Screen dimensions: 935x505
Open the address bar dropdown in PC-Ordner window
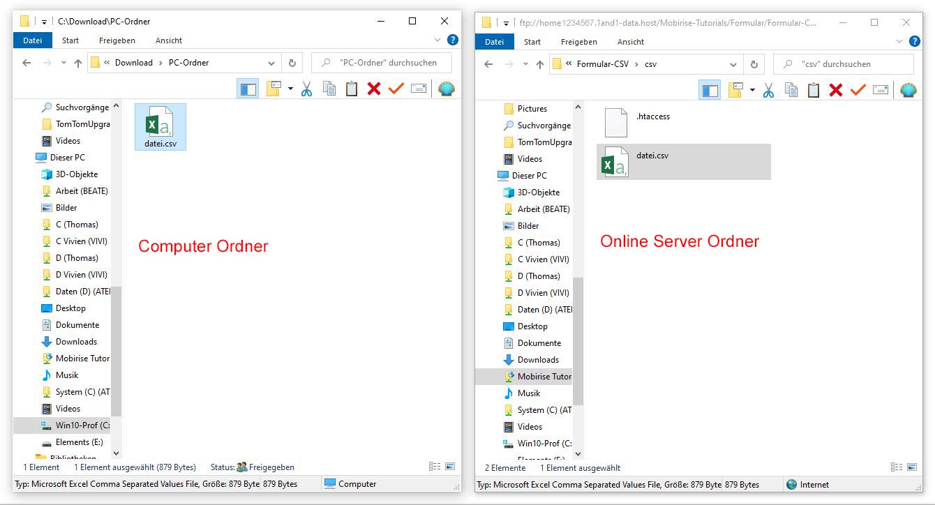coord(271,63)
